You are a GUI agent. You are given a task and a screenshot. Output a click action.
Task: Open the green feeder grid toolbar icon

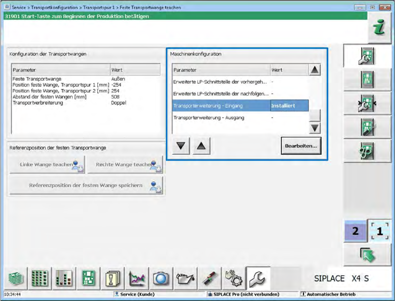click(39, 278)
